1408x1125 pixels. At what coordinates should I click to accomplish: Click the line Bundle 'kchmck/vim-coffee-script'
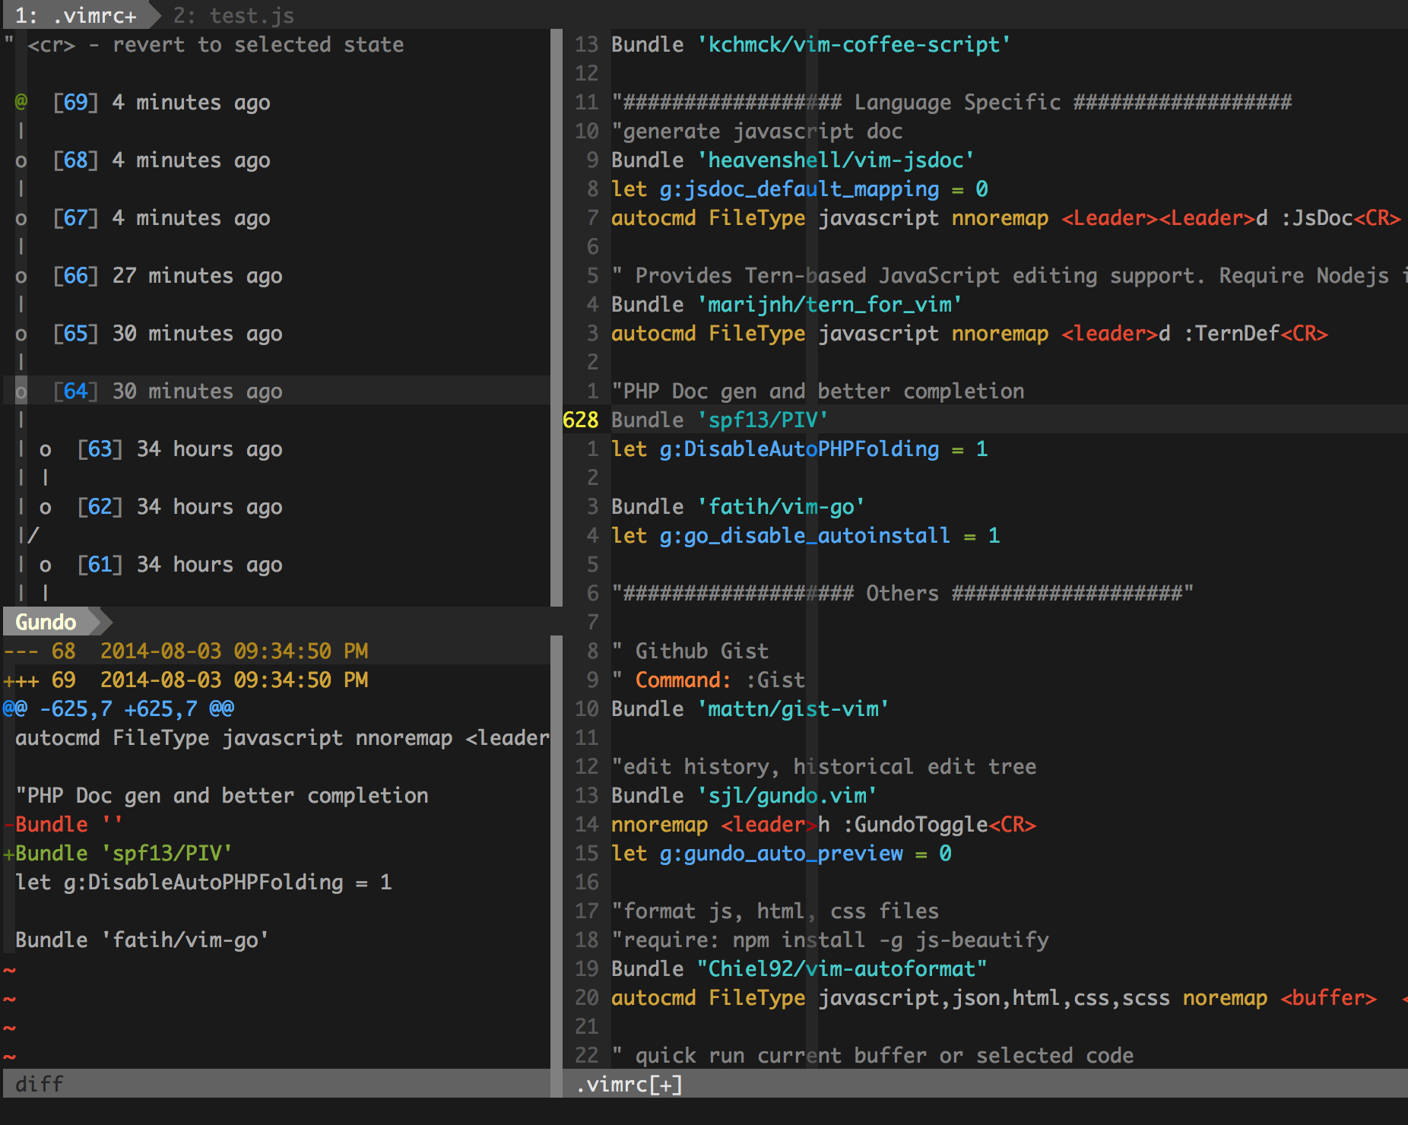pyautogui.click(x=811, y=44)
